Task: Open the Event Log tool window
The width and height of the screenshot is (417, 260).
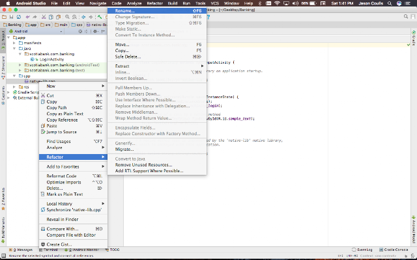Action: [362, 250]
